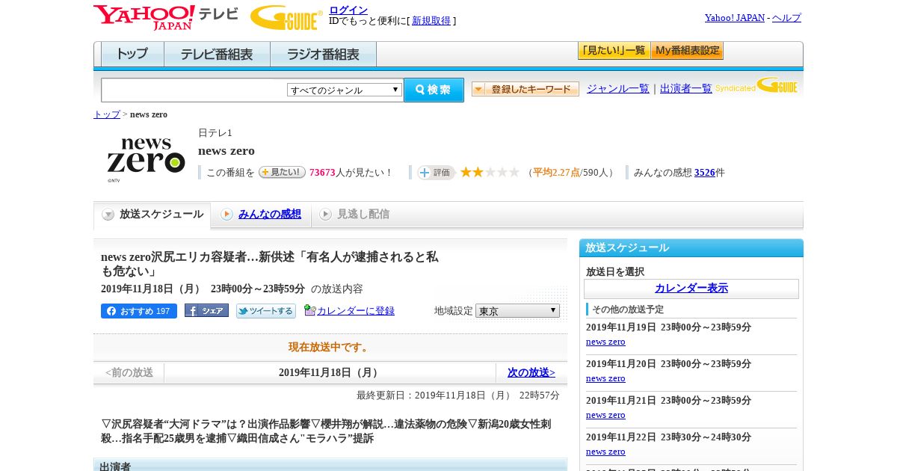Rate the program using the star rating
Image resolution: width=897 pixels, height=471 pixels.
pyautogui.click(x=490, y=173)
